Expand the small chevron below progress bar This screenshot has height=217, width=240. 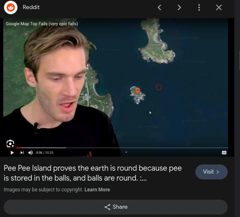(126, 152)
